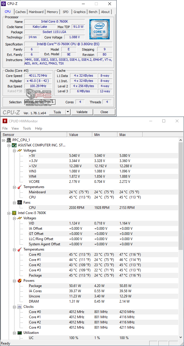Collapse the ASUSTeK Voltages group
The image size is (184, 346).
click(x=14, y=150)
